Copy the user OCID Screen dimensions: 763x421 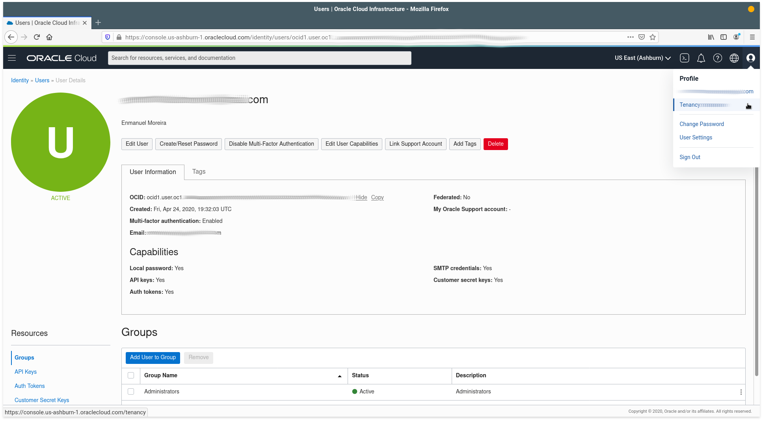click(x=377, y=198)
